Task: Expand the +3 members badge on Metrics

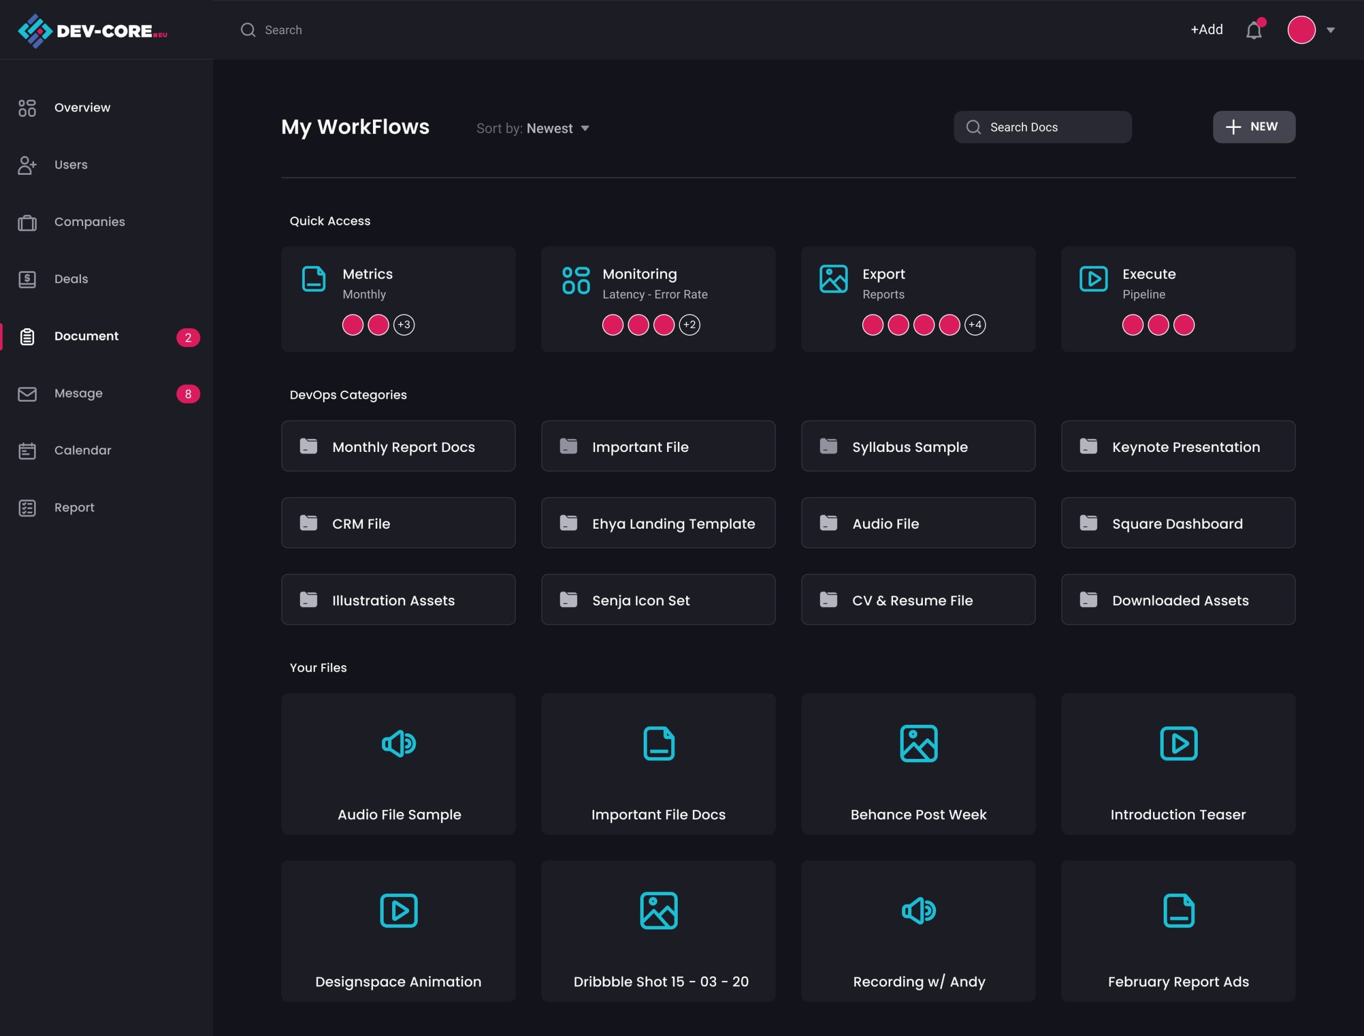Action: tap(404, 325)
